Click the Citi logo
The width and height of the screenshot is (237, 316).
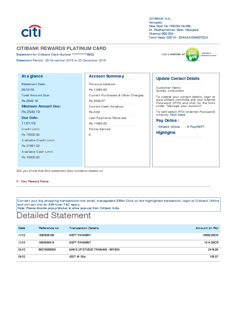(x=32, y=31)
